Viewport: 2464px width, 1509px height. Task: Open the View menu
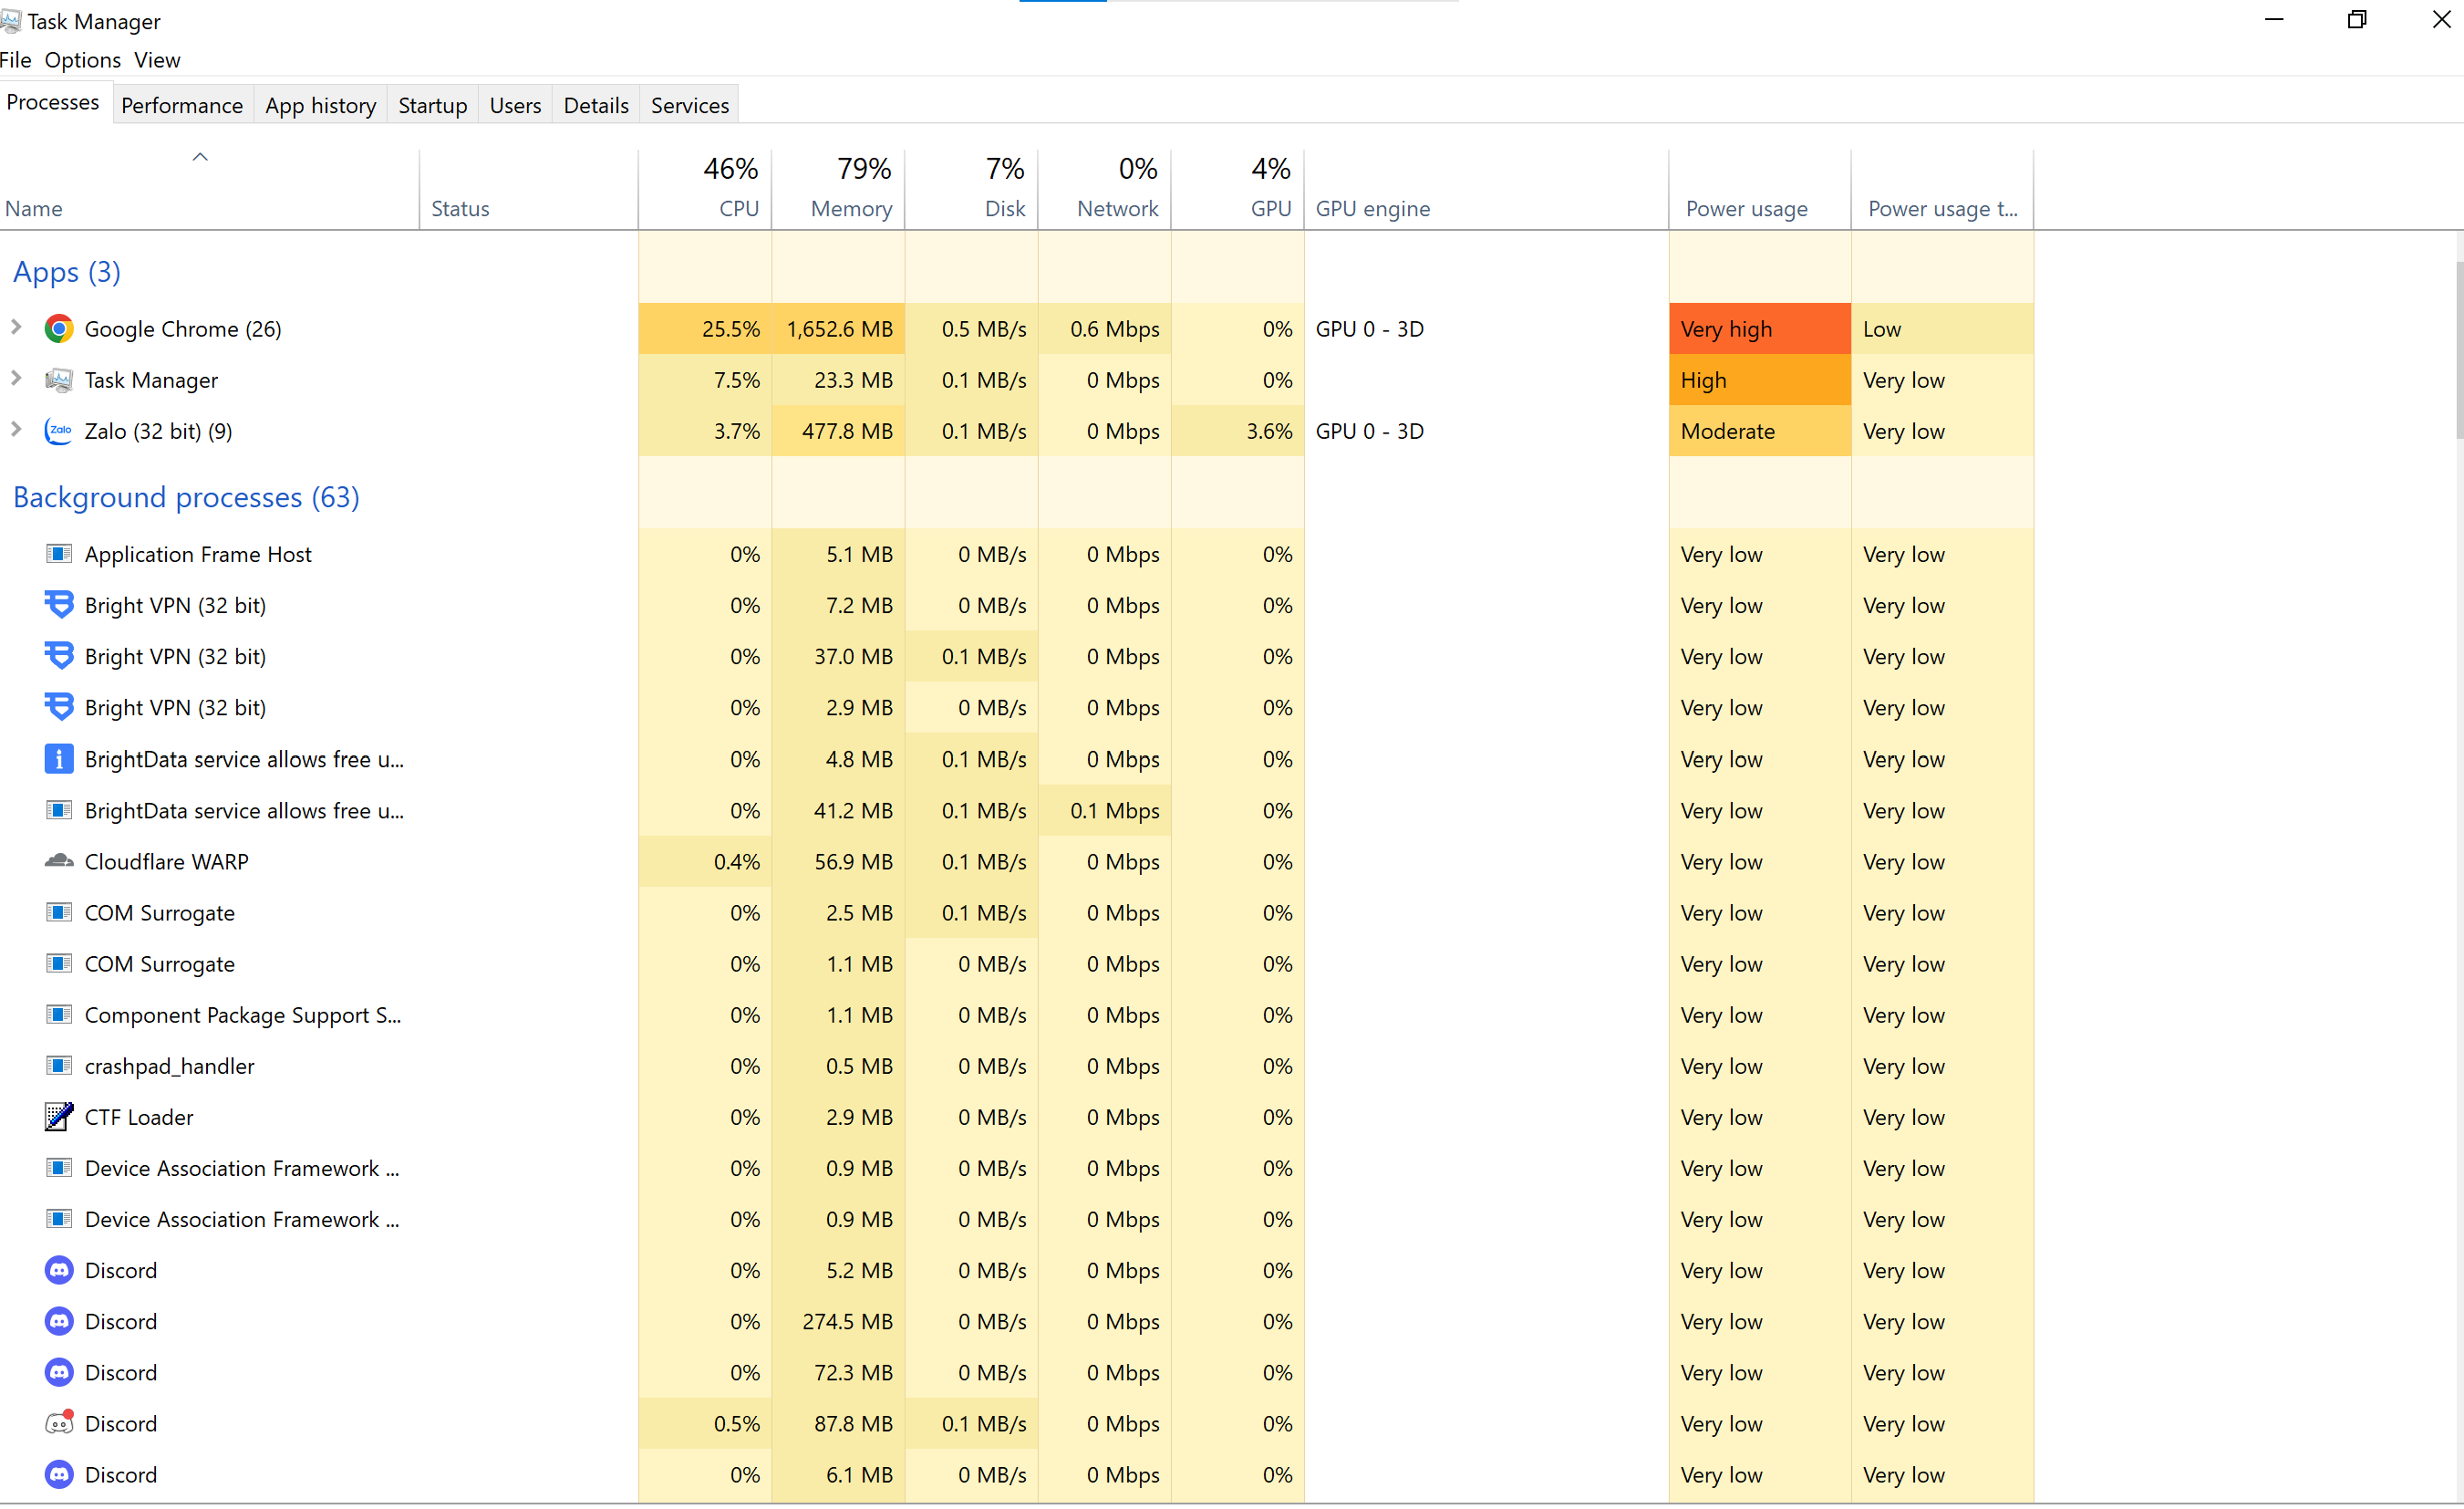(157, 60)
